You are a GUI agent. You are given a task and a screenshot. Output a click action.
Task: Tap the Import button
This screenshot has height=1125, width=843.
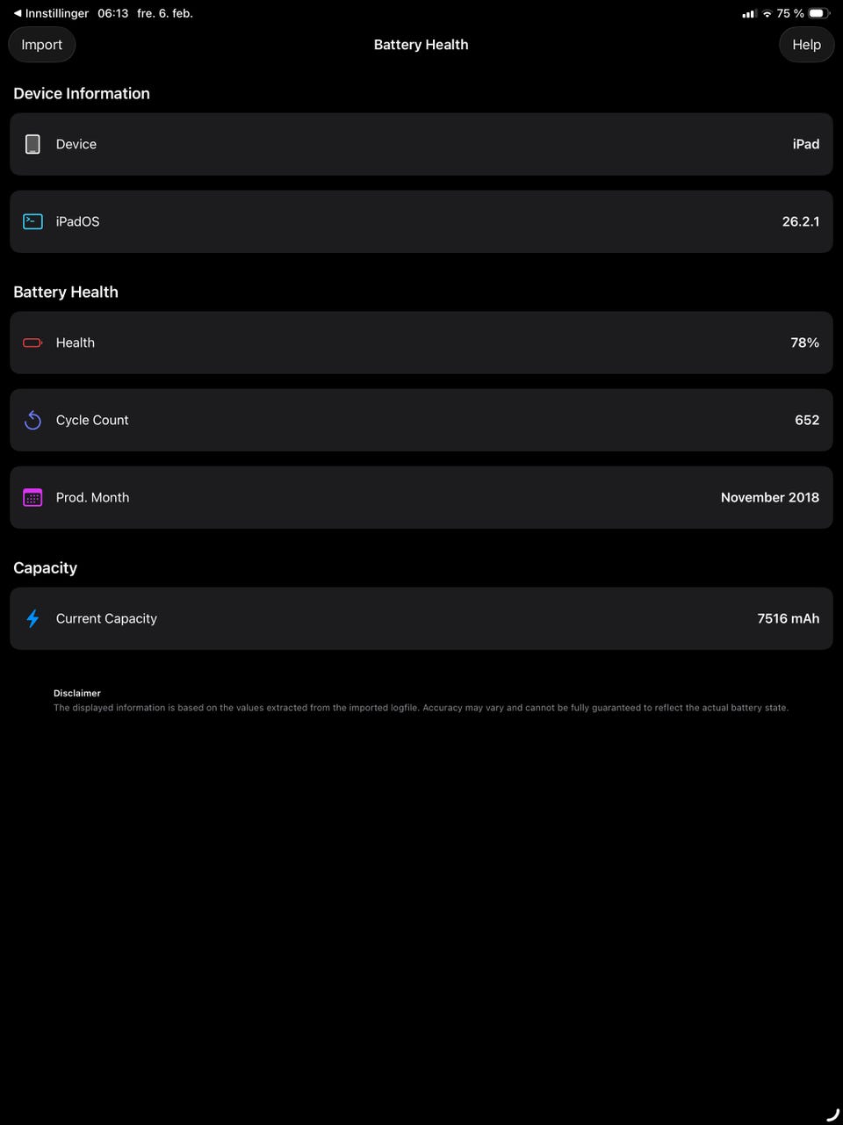(x=41, y=45)
